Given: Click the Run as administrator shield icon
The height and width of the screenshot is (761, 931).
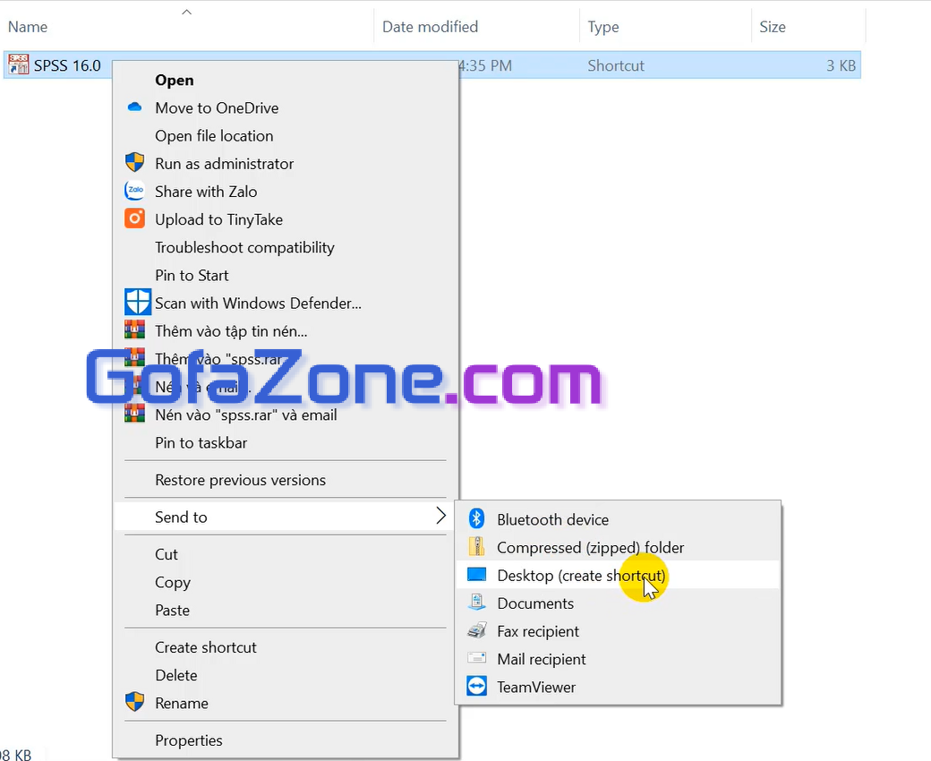Looking at the screenshot, I should [135, 163].
